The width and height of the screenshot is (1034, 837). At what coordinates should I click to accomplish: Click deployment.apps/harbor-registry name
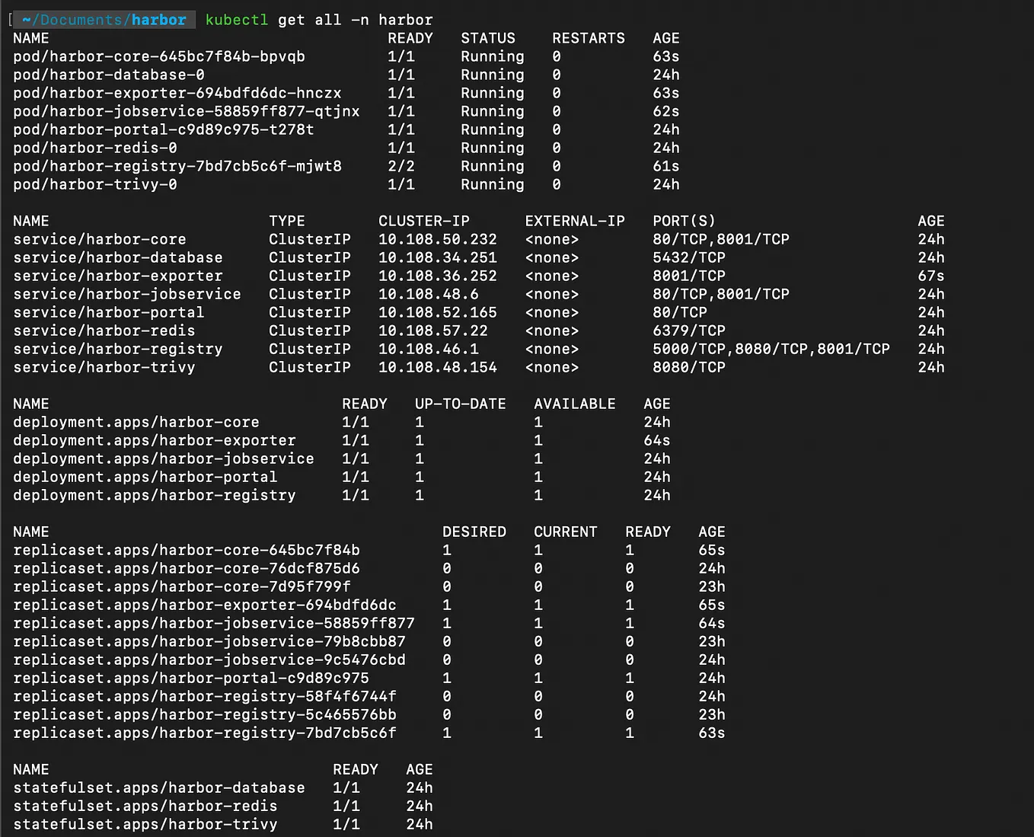pyautogui.click(x=155, y=495)
